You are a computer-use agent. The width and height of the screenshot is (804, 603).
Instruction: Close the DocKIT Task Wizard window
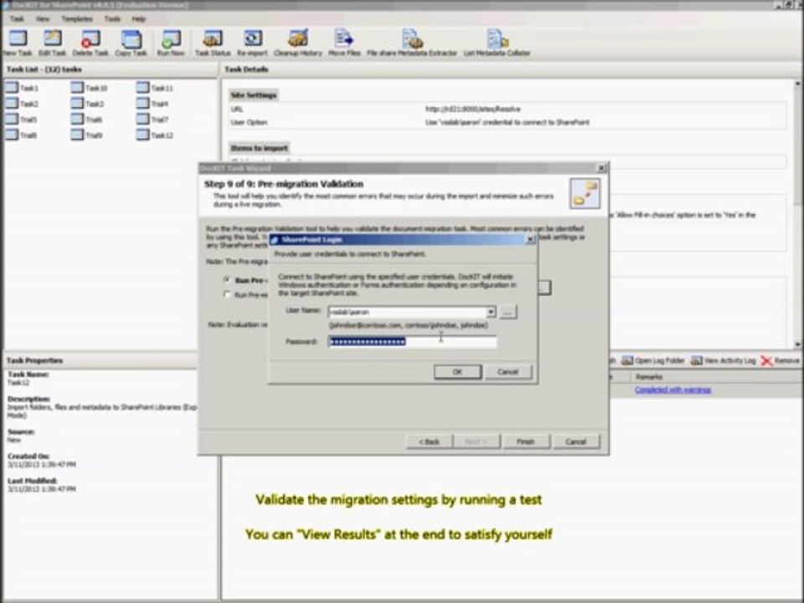click(601, 168)
